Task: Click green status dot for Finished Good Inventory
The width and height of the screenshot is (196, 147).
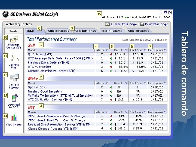Action: click(x=111, y=91)
